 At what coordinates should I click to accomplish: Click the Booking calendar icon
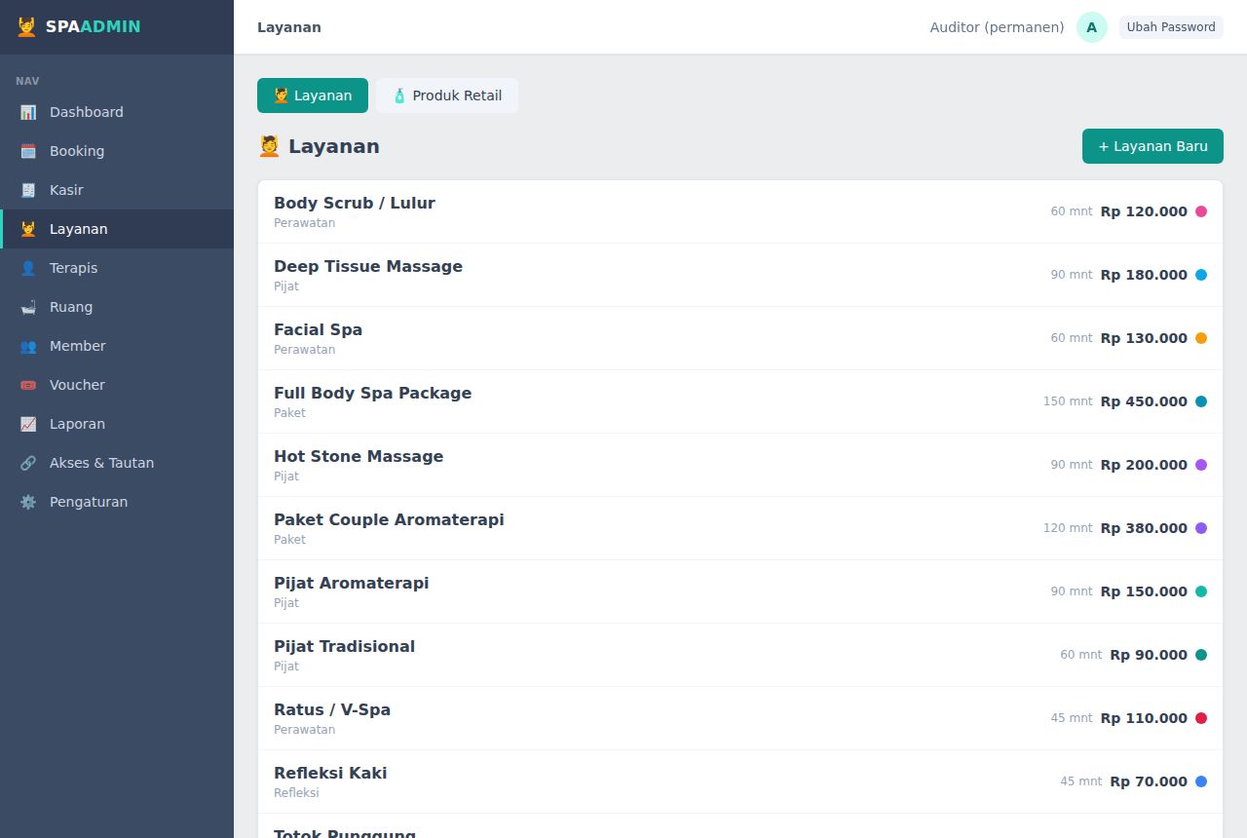click(x=28, y=151)
